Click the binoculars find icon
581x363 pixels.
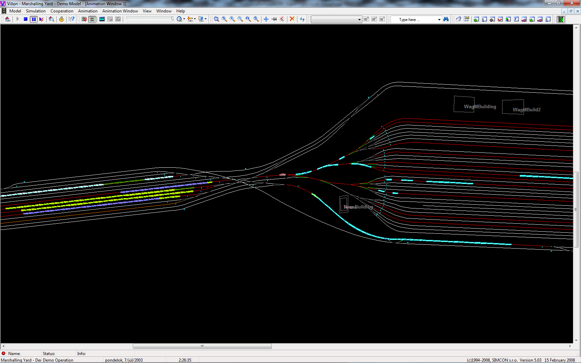[446, 19]
